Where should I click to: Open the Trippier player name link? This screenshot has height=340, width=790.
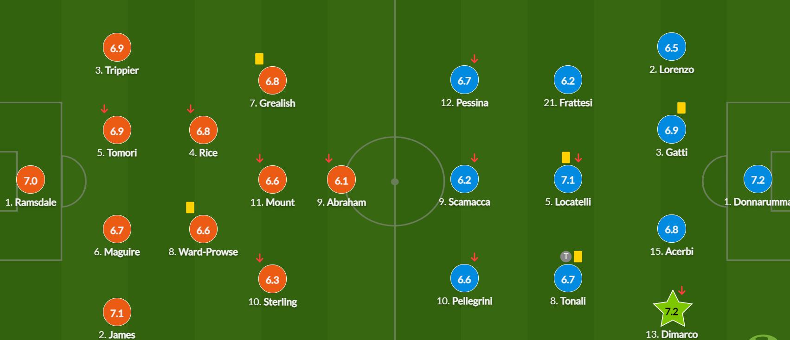tap(117, 70)
